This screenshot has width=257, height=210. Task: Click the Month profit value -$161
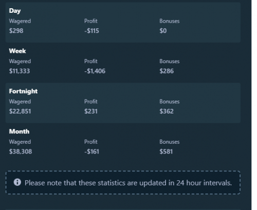point(91,151)
